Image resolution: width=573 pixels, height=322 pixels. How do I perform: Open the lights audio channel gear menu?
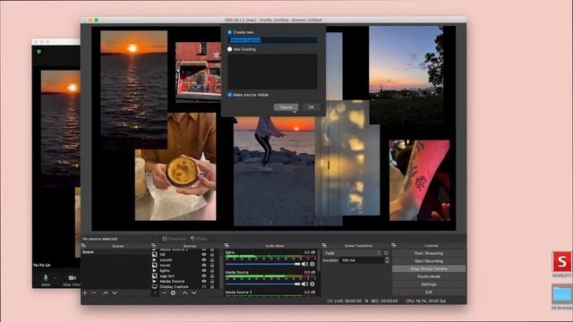pos(312,264)
